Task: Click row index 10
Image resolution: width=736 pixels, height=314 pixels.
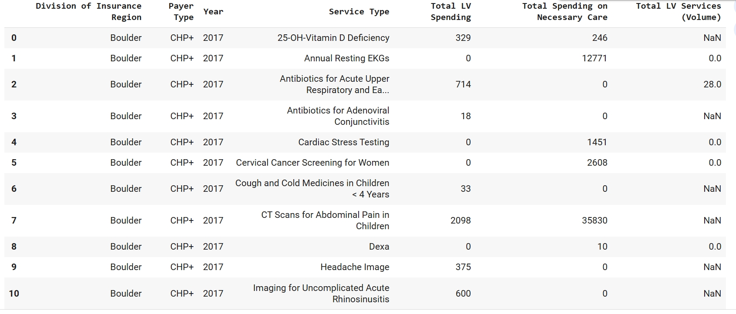Action: click(x=14, y=294)
